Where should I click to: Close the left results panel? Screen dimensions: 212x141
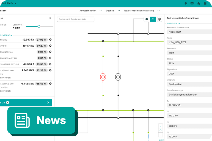(50, 18)
